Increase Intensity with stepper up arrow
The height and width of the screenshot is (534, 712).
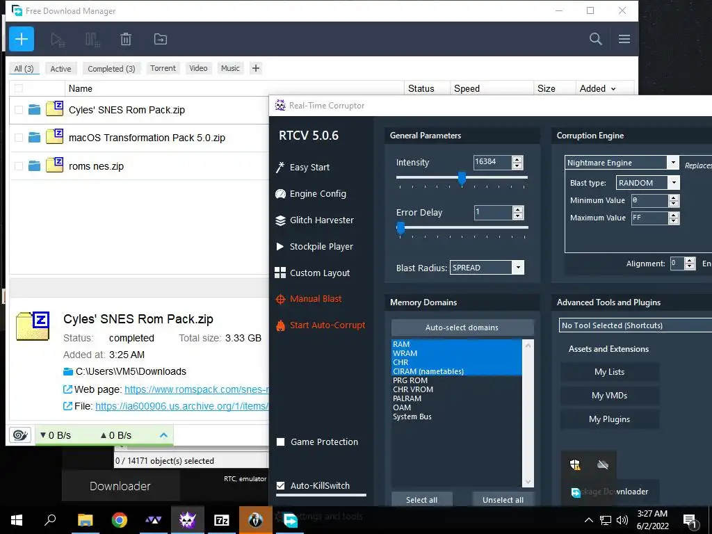(517, 159)
